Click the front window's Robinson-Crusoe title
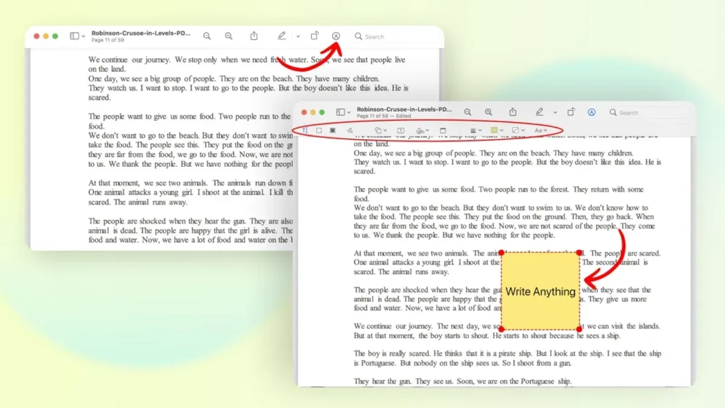Screen dimensions: 725x408 point(404,109)
